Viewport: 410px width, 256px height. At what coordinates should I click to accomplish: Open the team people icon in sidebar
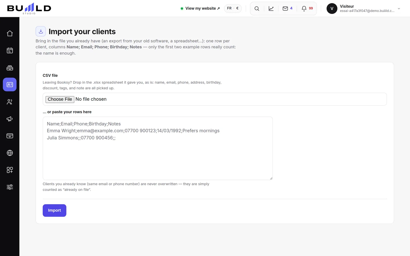tap(10, 102)
